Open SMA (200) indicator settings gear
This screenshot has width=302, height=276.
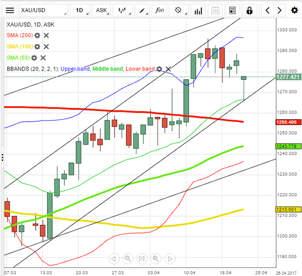37,35
